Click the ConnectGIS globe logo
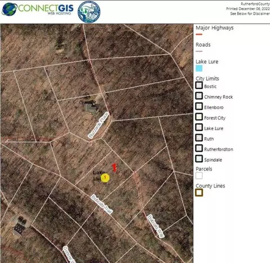The image size is (270, 263). point(10,10)
